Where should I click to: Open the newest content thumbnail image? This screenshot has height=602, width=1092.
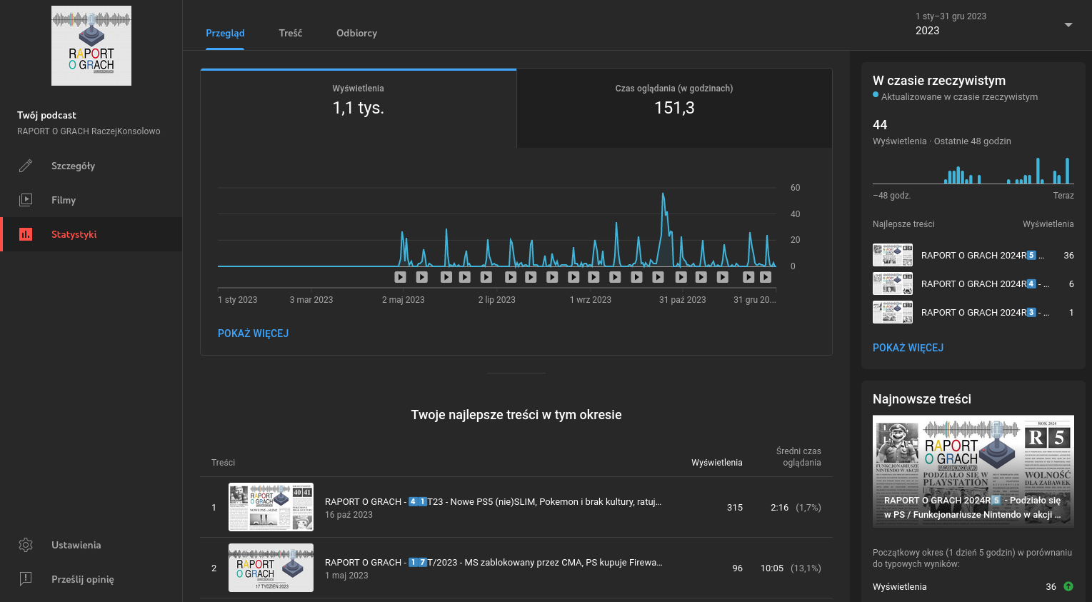point(973,471)
